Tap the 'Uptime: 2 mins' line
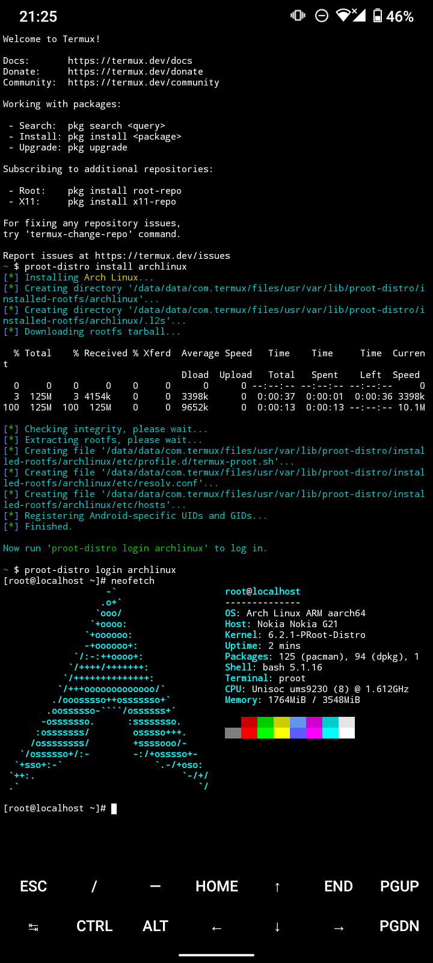The width and height of the screenshot is (433, 963). click(263, 646)
